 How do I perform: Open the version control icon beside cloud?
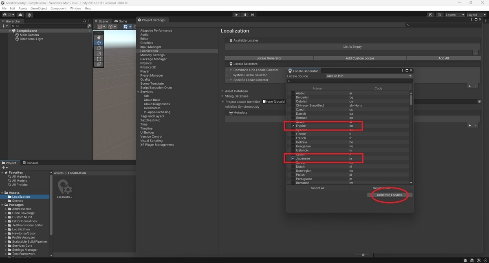[29, 15]
